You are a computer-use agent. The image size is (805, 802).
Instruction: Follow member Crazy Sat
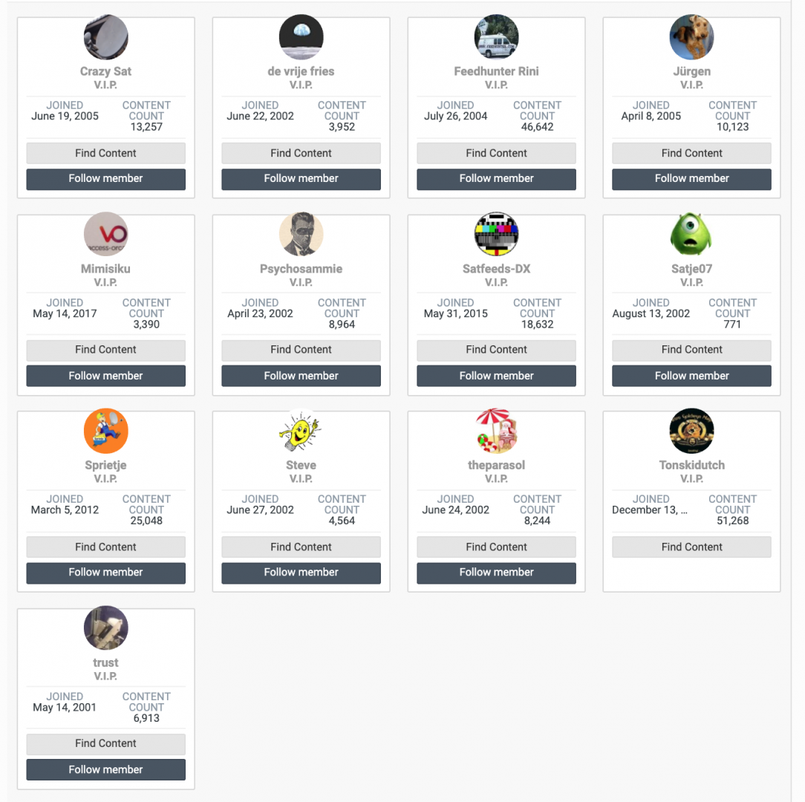tap(105, 179)
